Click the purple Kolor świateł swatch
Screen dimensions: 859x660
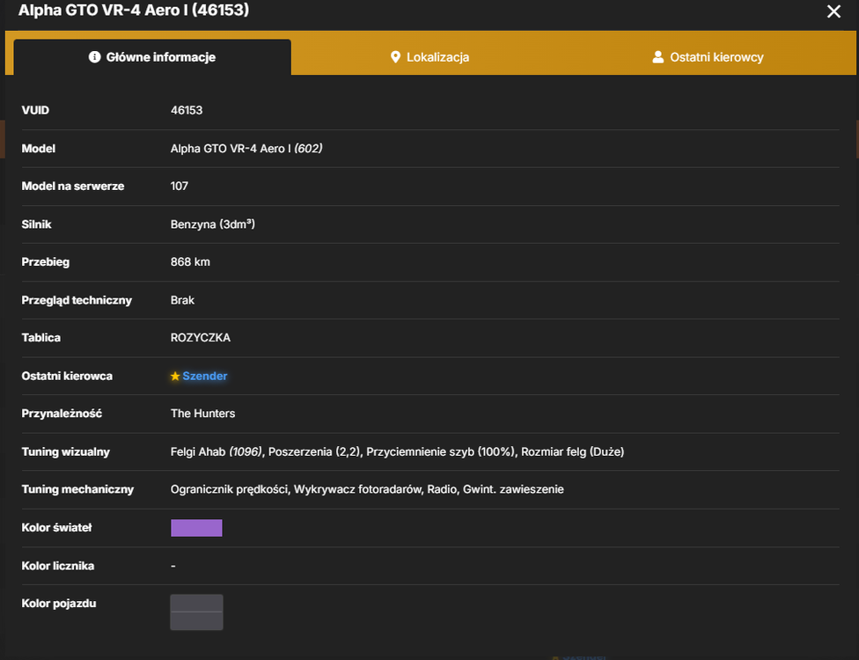[196, 528]
